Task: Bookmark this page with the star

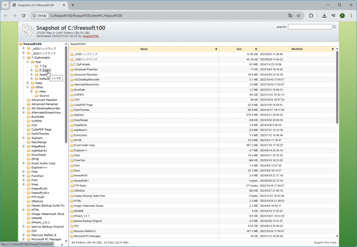Action: pyautogui.click(x=299, y=15)
